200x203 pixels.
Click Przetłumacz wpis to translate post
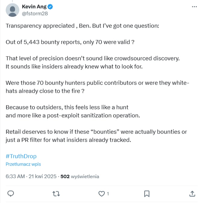[23, 164]
